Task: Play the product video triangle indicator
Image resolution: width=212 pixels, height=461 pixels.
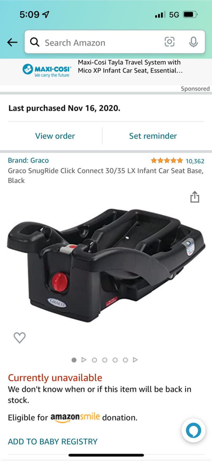Action: [84, 360]
